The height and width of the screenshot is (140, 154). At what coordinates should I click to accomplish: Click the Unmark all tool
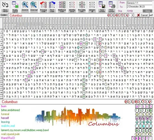[x=92, y=7]
